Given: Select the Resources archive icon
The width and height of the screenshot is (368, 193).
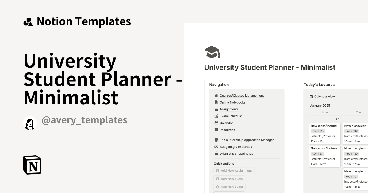Looking at the screenshot, I should click(x=216, y=130).
